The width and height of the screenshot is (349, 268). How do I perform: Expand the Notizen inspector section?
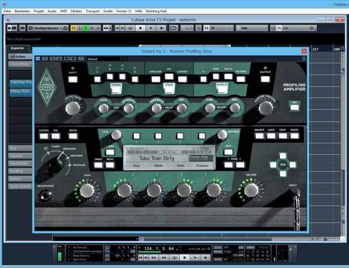pos(20,179)
